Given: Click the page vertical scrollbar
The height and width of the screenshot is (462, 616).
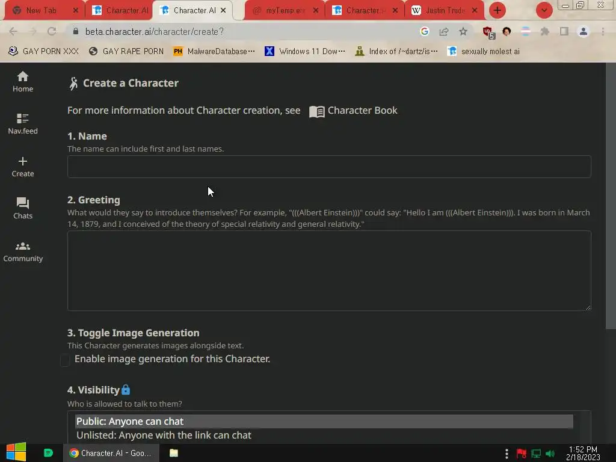Looking at the screenshot, I should [x=611, y=196].
